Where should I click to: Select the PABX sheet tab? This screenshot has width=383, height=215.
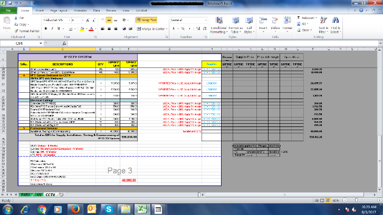pyautogui.click(x=25, y=195)
